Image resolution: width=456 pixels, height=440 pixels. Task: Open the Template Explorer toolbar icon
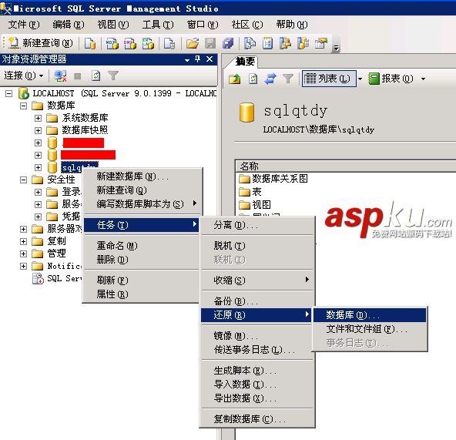pyautogui.click(x=303, y=43)
